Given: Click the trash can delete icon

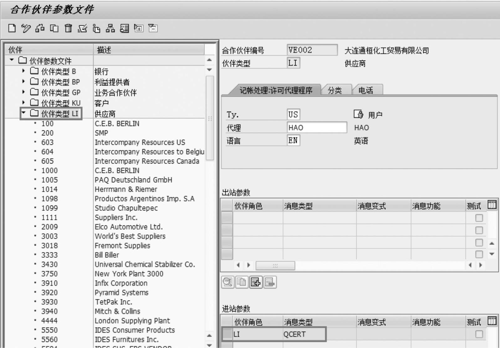Looking at the screenshot, I should click(68, 28).
